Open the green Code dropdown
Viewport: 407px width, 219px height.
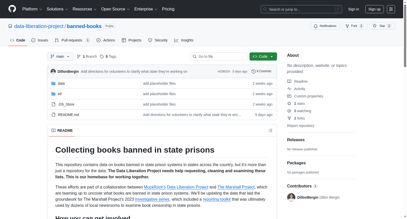click(x=263, y=56)
